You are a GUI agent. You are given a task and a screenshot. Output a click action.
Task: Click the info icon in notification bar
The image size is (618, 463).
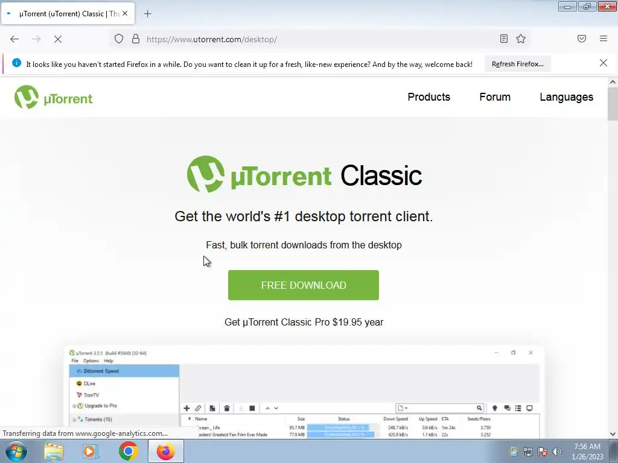(x=16, y=63)
